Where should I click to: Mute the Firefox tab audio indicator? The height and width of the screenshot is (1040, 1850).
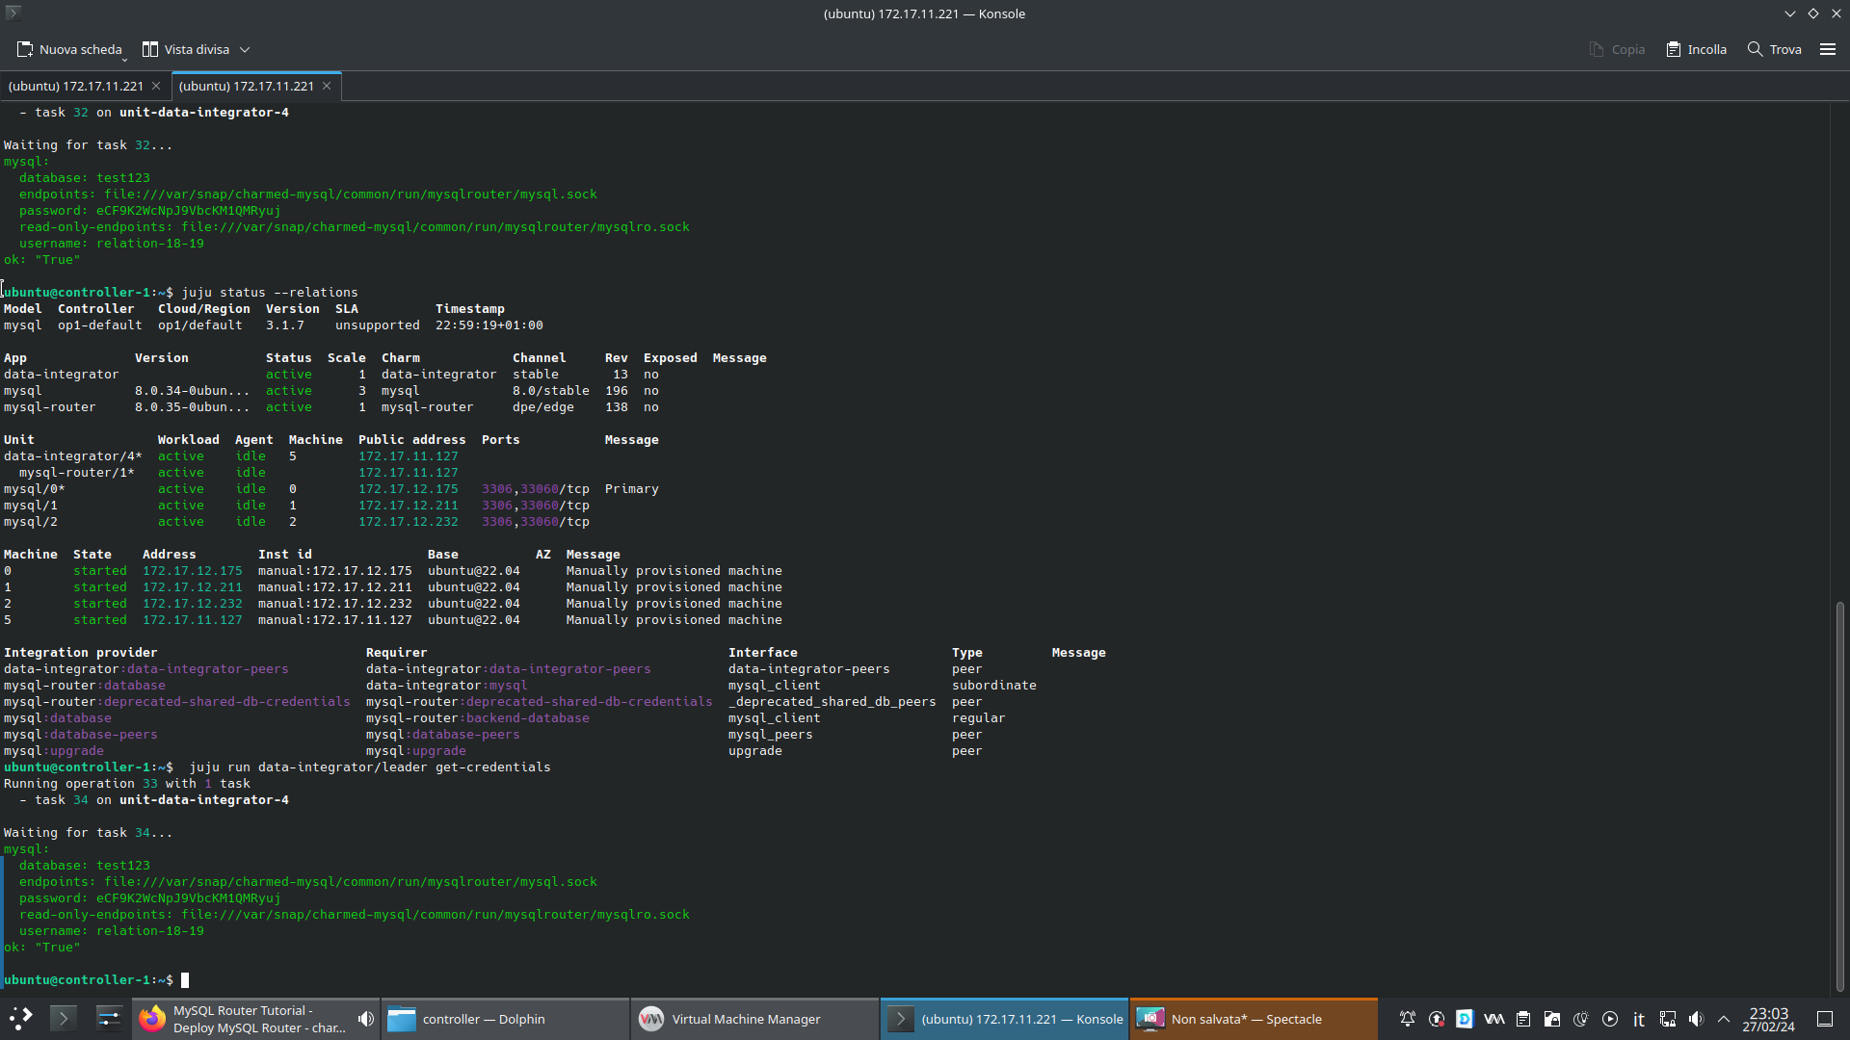[x=365, y=1019]
